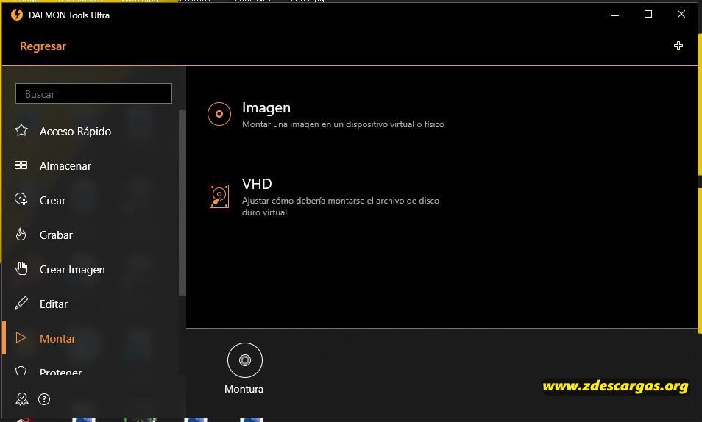This screenshot has height=422, width=702.
Task: Click the Imagen description about mounting an image
Action: pos(343,124)
